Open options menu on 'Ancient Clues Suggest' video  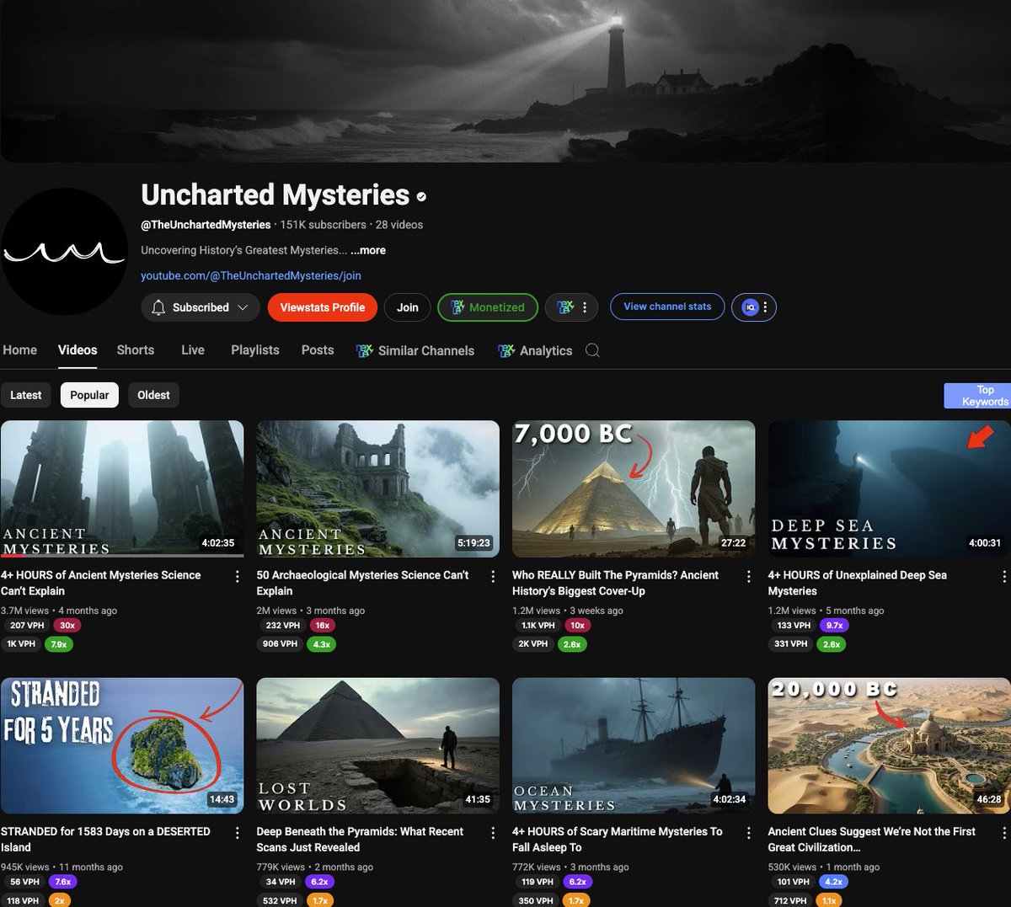pos(1003,832)
